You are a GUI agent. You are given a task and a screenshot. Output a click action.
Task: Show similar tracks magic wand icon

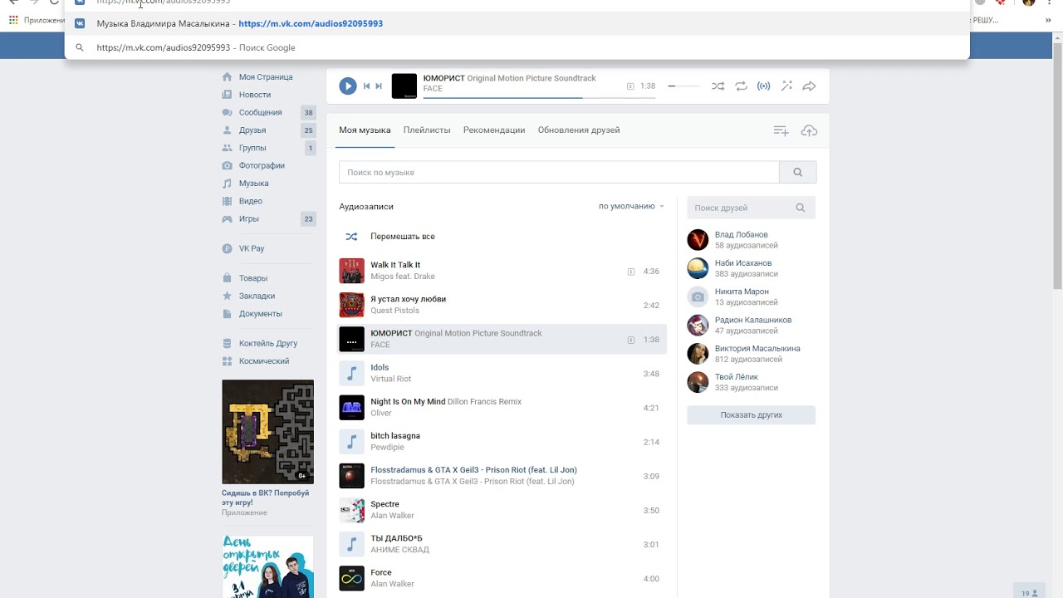point(786,86)
